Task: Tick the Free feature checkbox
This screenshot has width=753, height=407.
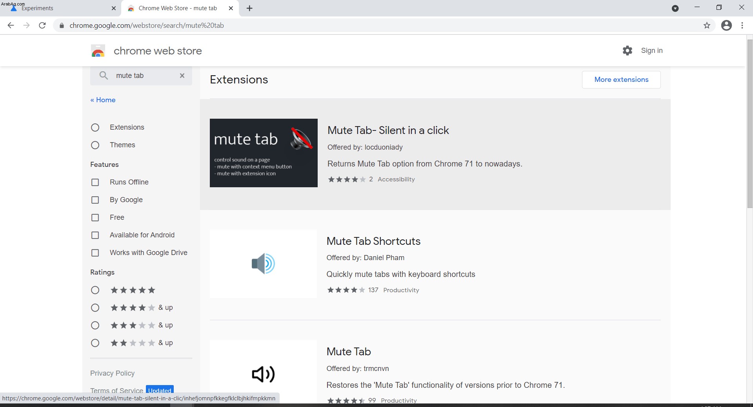Action: pos(95,217)
